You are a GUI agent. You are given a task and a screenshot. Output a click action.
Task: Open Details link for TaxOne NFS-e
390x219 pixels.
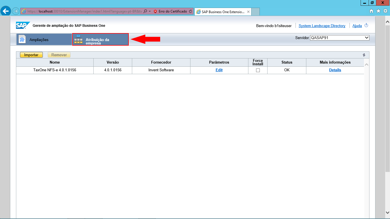(335, 70)
